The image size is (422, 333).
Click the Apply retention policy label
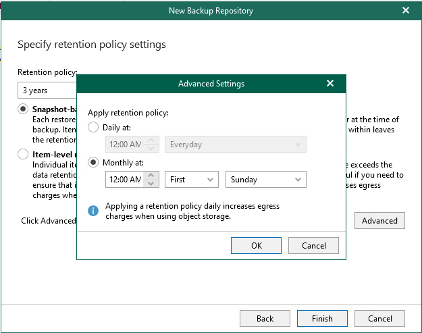click(128, 113)
